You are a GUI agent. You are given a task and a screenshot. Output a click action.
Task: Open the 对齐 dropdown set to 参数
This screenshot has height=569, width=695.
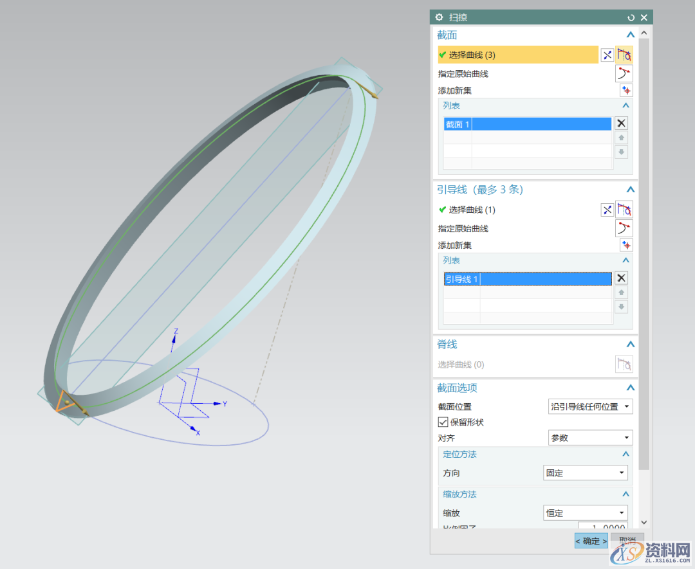[590, 438]
